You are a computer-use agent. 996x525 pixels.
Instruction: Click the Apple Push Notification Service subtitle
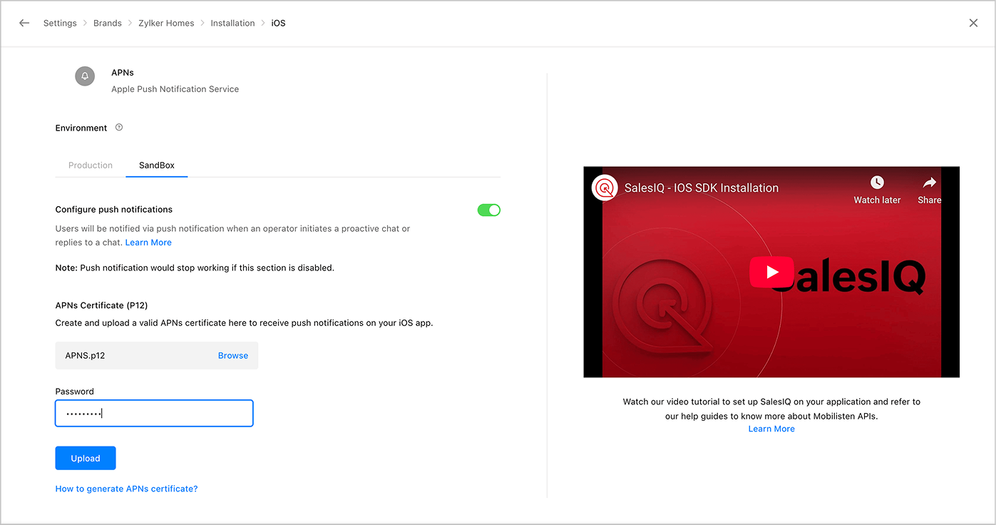click(x=175, y=89)
